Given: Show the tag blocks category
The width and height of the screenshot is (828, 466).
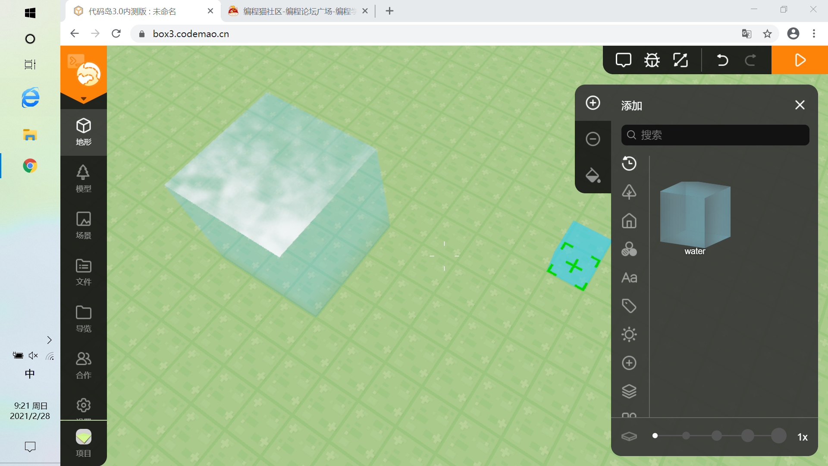Looking at the screenshot, I should click(x=629, y=306).
